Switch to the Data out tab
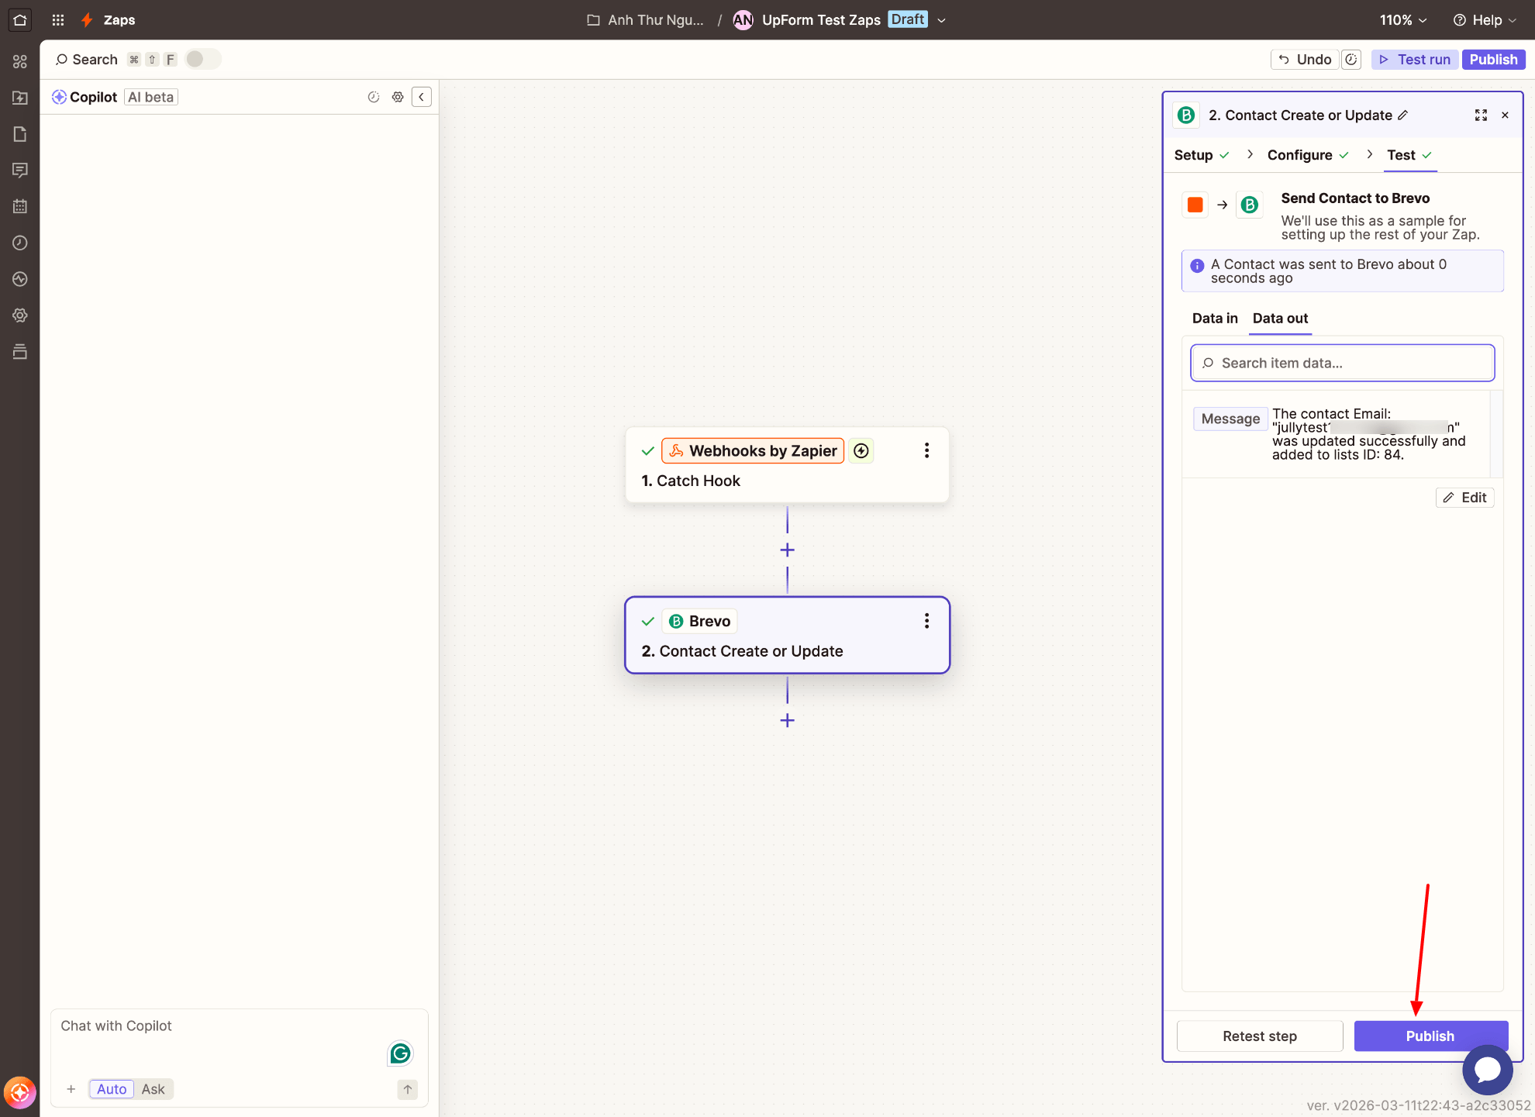Screen dimensions: 1535x1117 [1280, 319]
